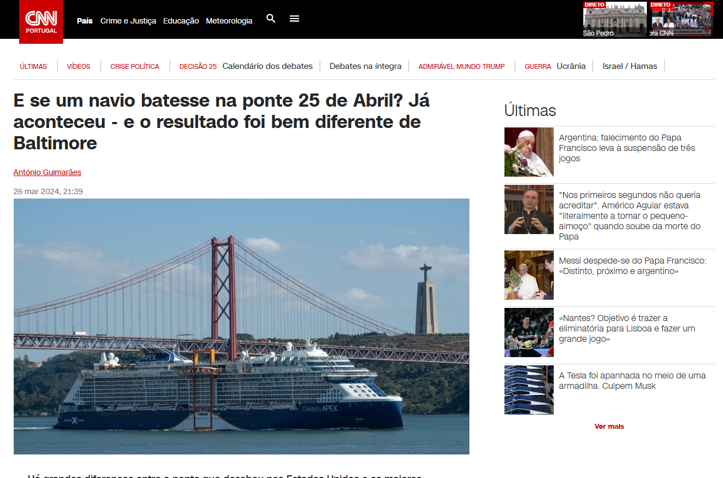Go to Crime e Justiça section
The height and width of the screenshot is (478, 723).
click(x=128, y=21)
